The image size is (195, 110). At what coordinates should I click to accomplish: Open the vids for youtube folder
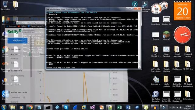pos(167,82)
